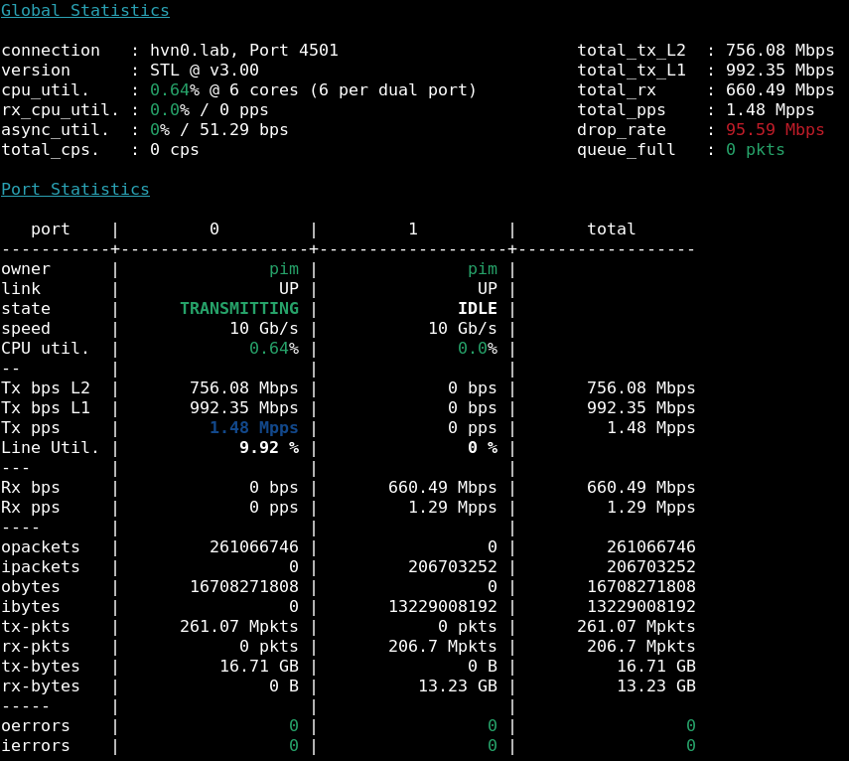Click the port 0 column header
This screenshot has height=761, width=849.
214,229
